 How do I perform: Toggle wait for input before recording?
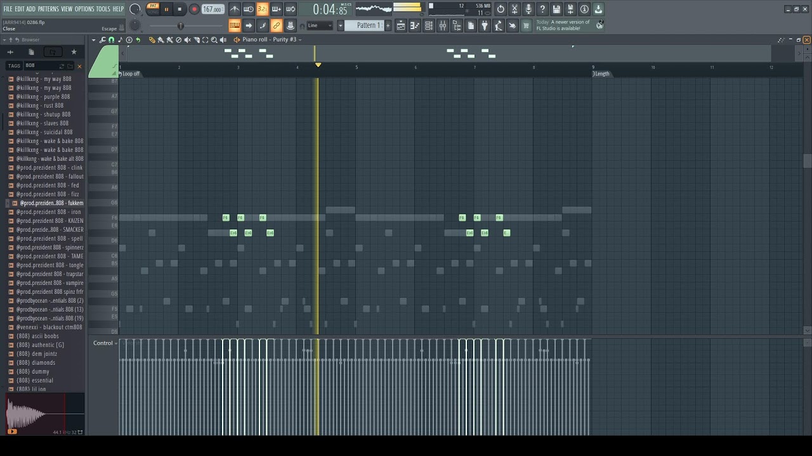[x=249, y=9]
